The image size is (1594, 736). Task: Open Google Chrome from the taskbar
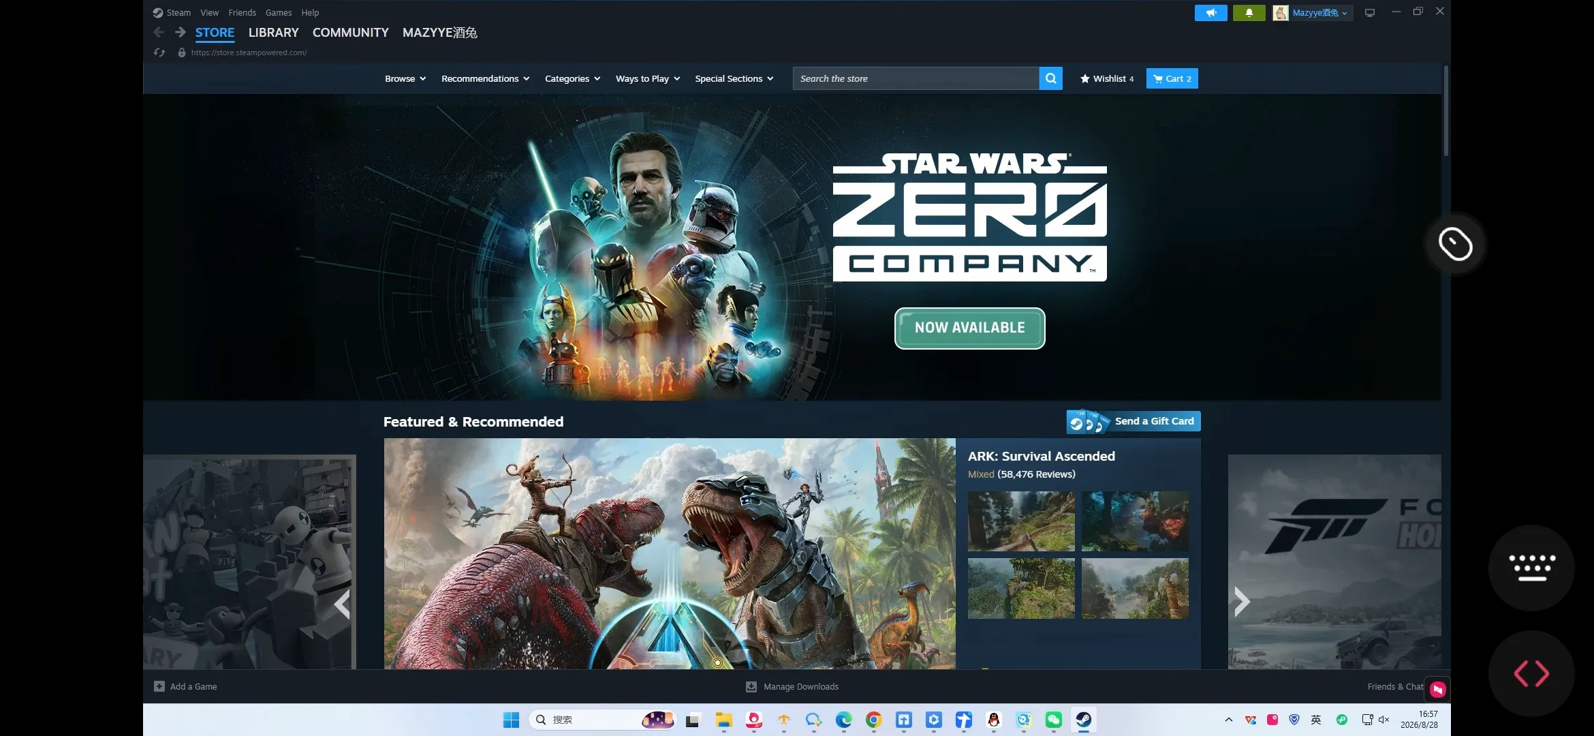point(874,720)
